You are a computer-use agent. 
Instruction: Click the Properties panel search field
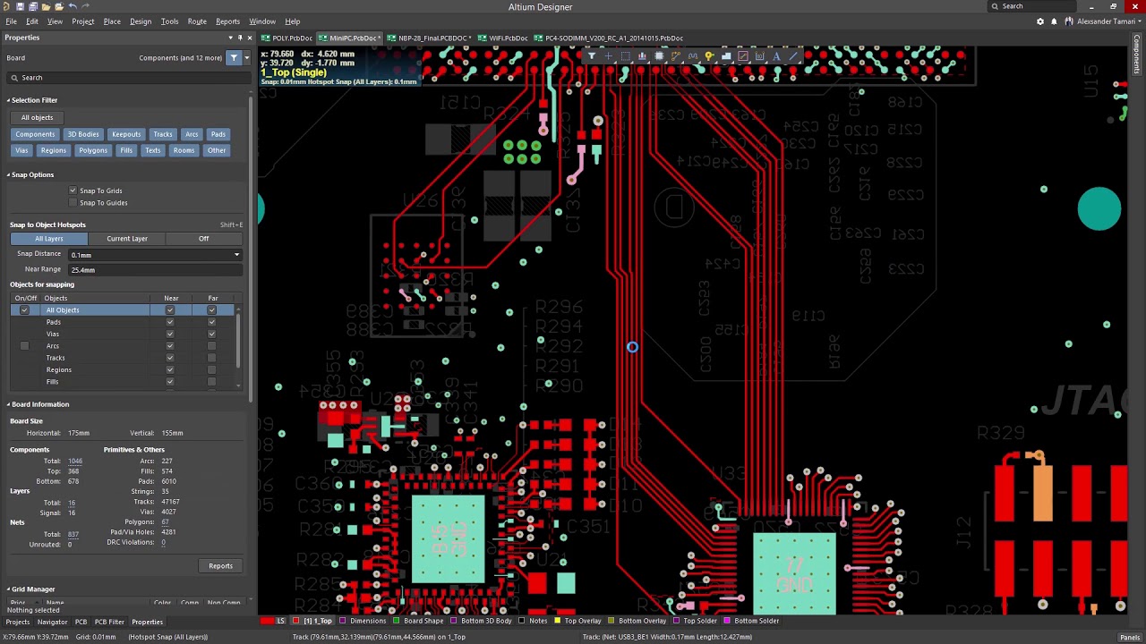[127, 78]
